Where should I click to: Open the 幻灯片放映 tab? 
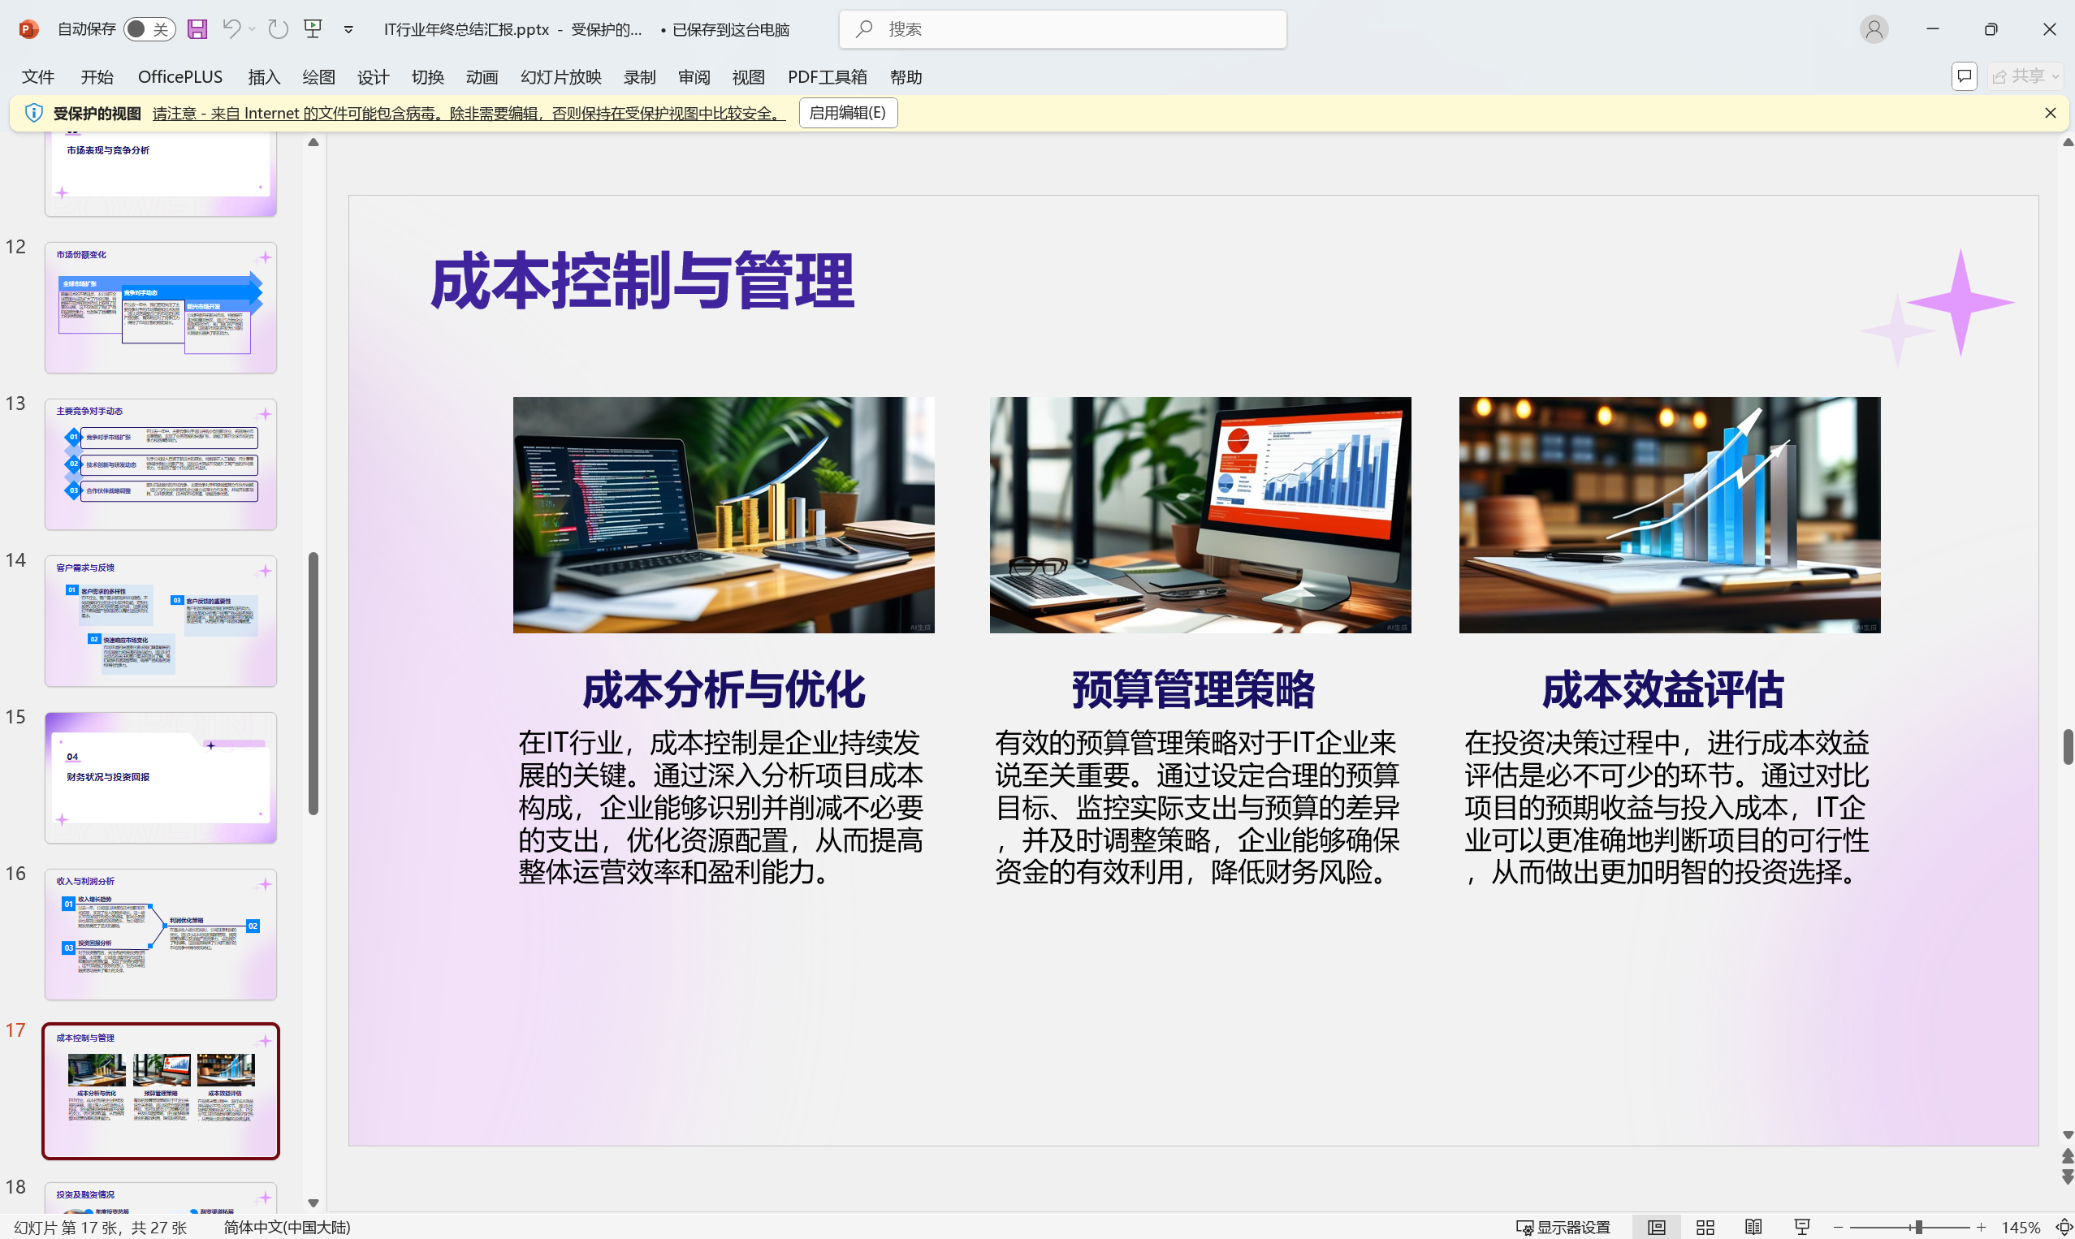click(x=560, y=77)
